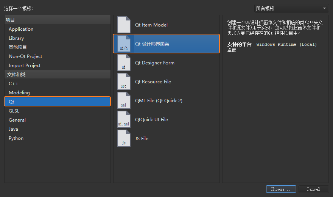This screenshot has height=197, width=333.
Task: Select the Library category
Action: pos(16,38)
